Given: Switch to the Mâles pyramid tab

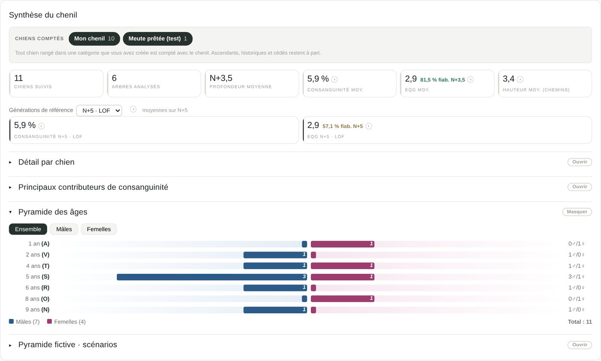Looking at the screenshot, I should tap(64, 229).
